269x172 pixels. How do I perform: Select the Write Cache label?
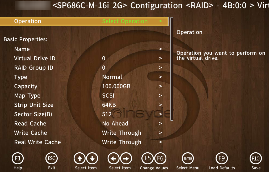pyautogui.click(x=31, y=133)
